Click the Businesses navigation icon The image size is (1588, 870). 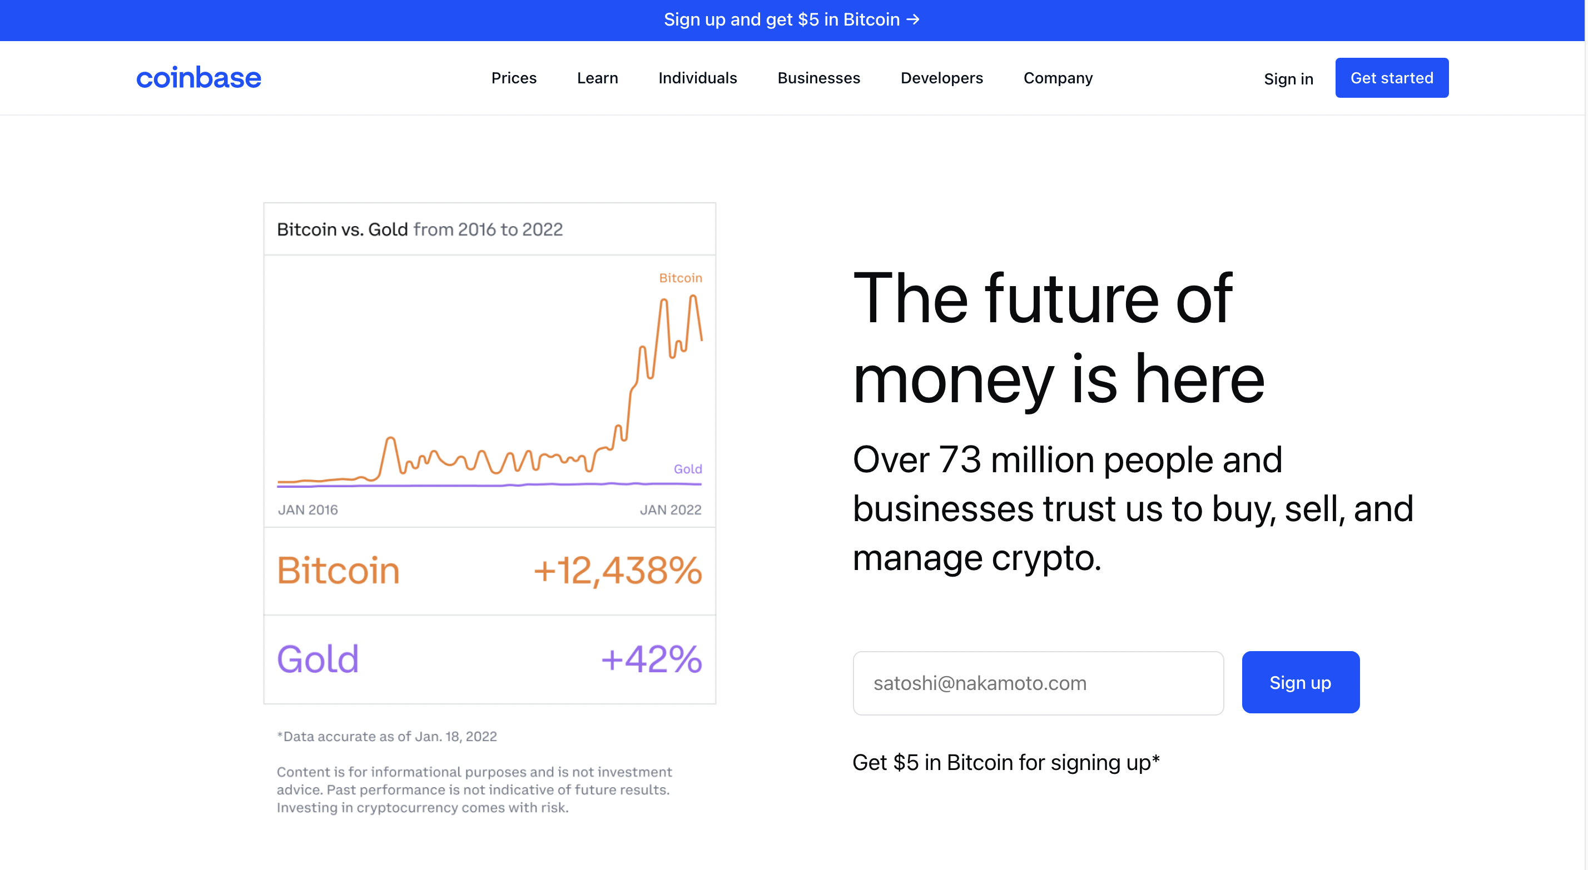818,77
